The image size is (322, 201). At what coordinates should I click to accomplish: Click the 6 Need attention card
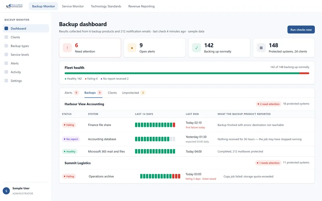point(90,48)
